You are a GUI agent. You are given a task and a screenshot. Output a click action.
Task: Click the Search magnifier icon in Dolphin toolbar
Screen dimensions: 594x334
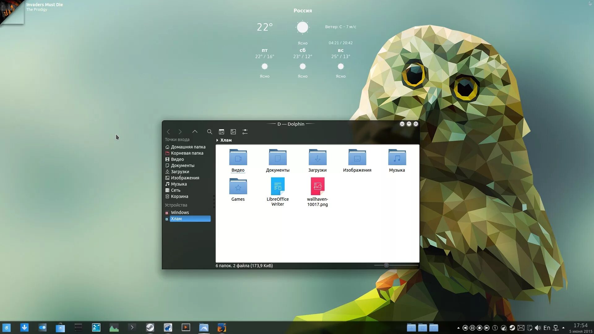209,132
